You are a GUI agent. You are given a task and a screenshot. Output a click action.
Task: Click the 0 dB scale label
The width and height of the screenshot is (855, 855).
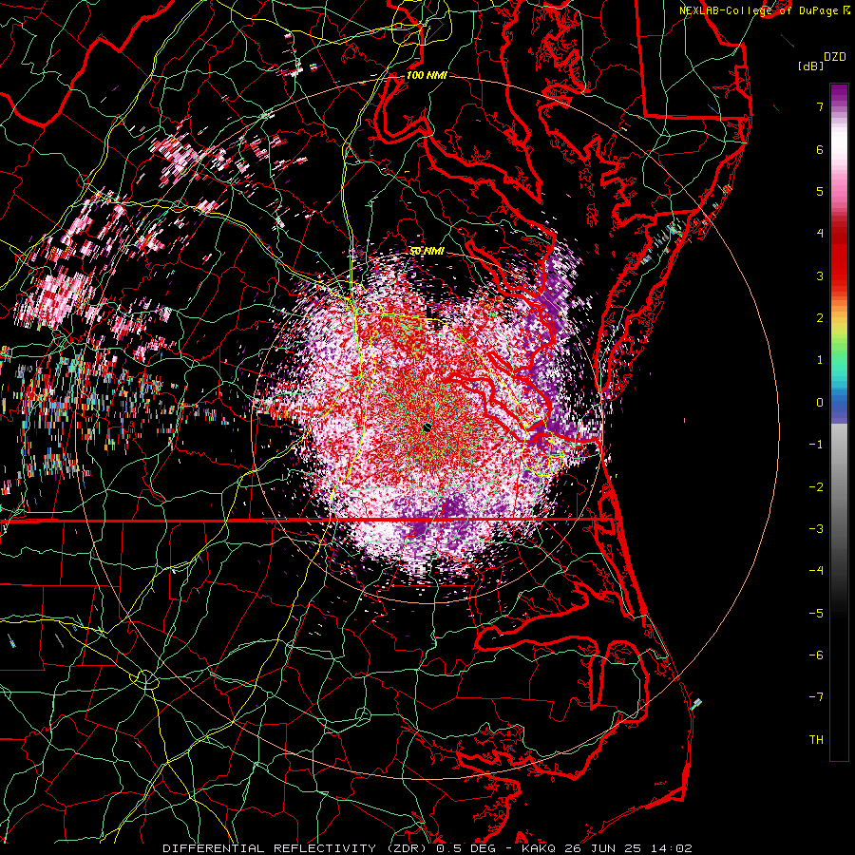pyautogui.click(x=820, y=403)
